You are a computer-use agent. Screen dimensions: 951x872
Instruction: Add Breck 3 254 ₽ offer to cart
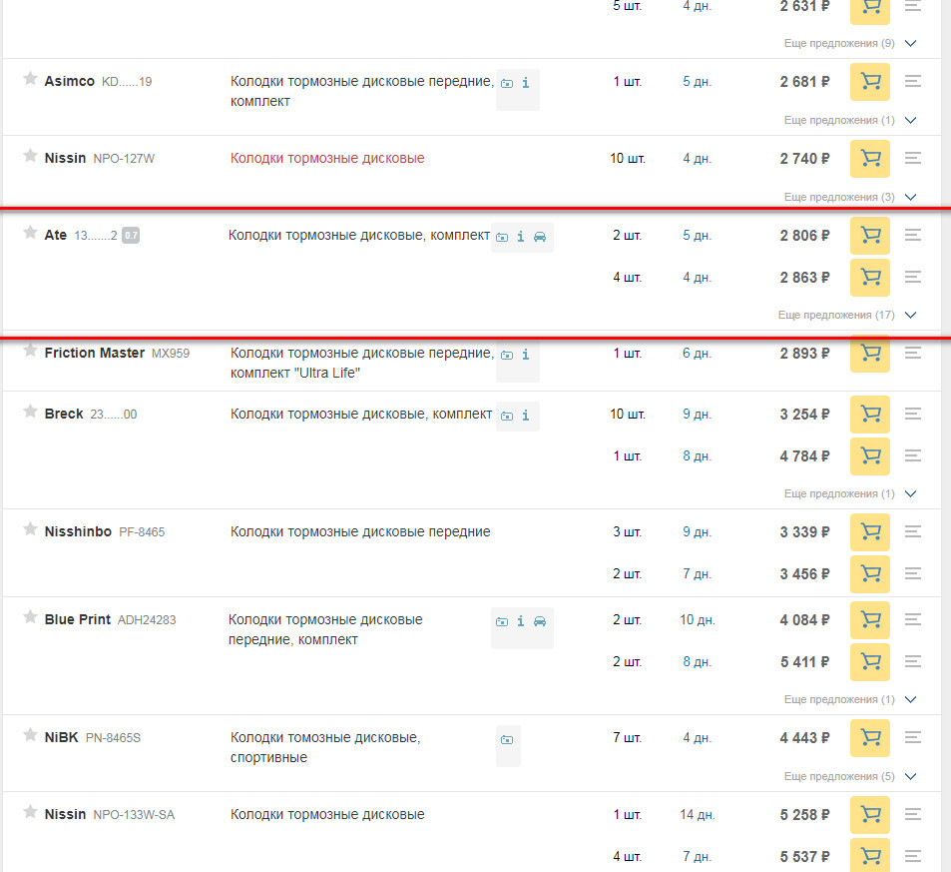point(870,415)
